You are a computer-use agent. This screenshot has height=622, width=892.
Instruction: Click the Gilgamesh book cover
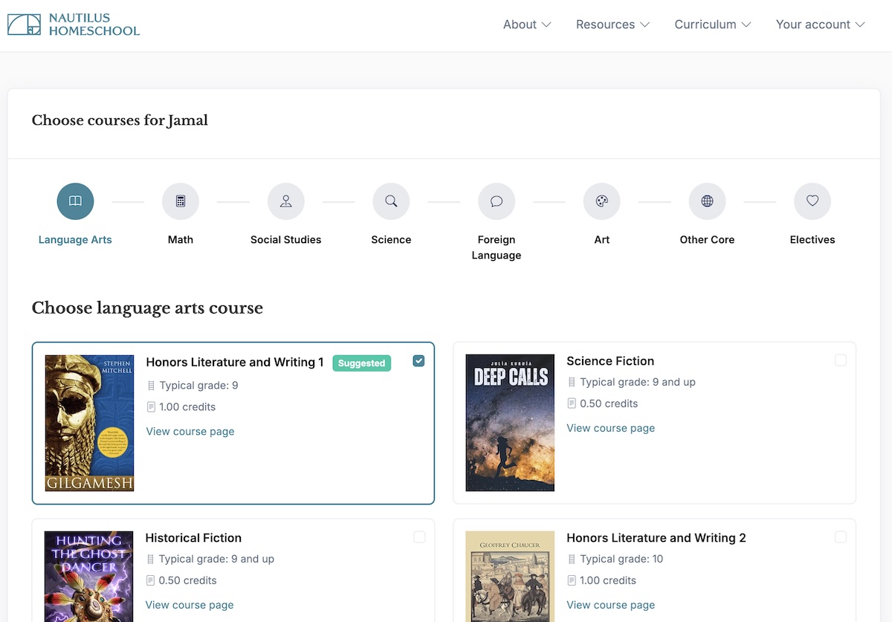90,423
